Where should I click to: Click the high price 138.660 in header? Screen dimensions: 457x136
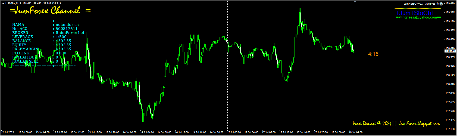coord(37,4)
